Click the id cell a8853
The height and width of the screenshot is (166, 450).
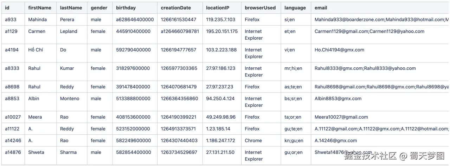coord(12,99)
